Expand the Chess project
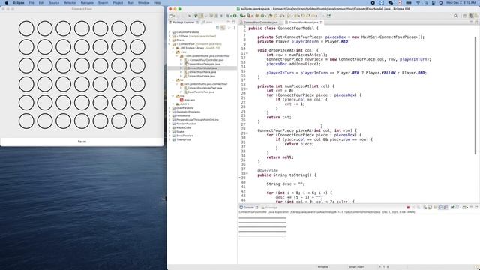The image size is (480, 270). [169, 40]
